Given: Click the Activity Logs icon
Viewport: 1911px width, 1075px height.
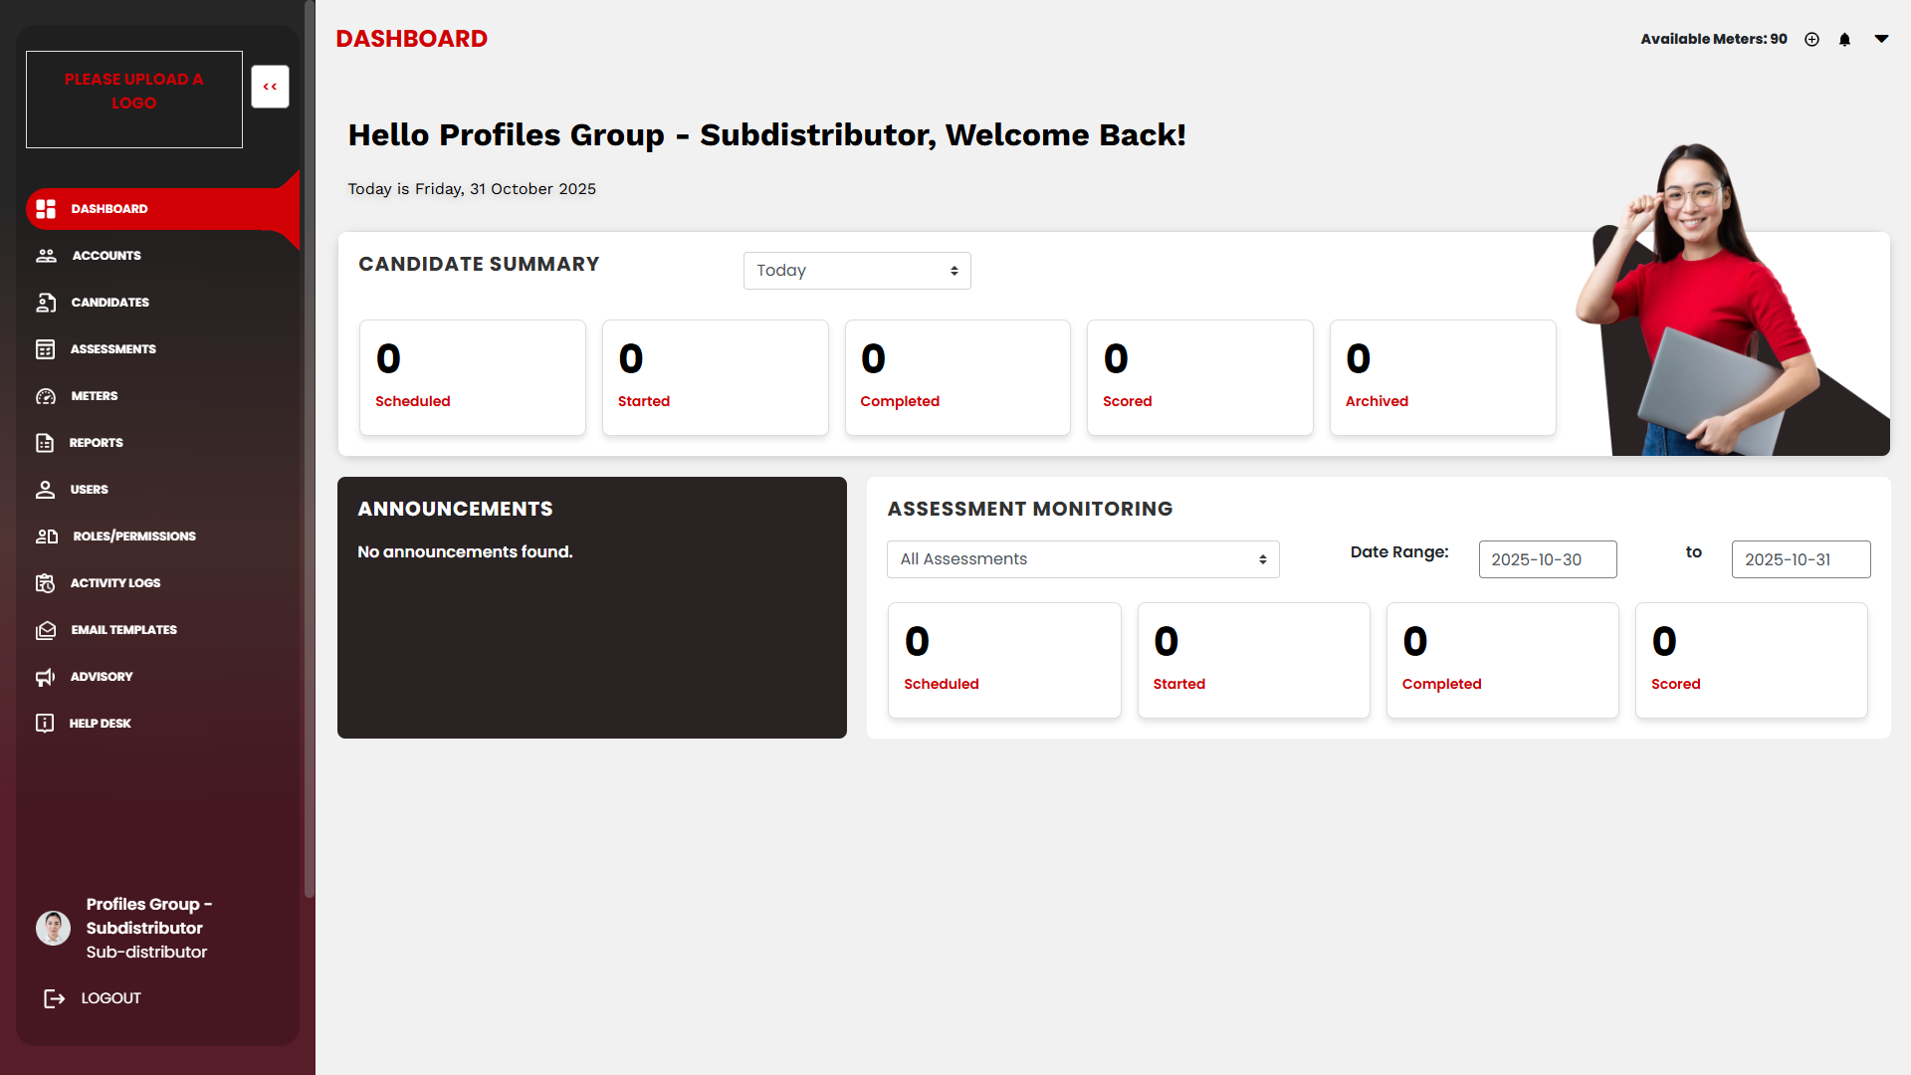Looking at the screenshot, I should pyautogui.click(x=45, y=583).
